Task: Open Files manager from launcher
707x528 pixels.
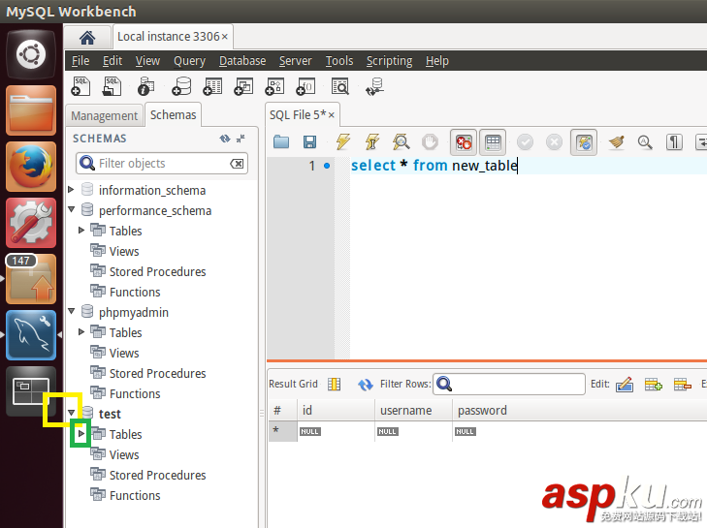Action: coord(31,110)
